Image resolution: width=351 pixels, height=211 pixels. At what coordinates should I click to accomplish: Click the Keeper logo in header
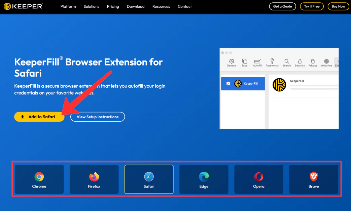click(23, 6)
